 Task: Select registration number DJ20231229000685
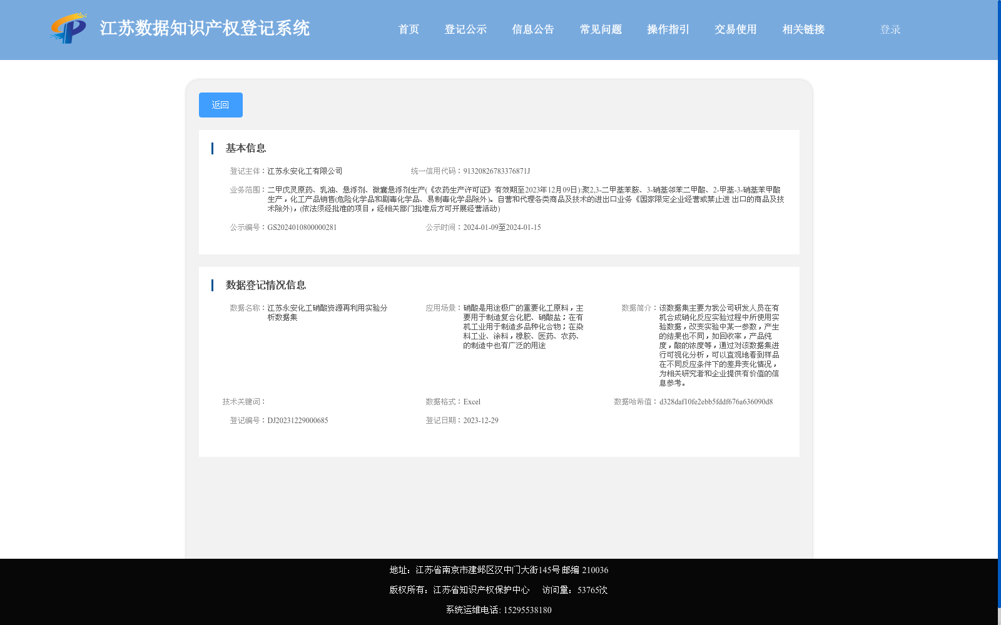(298, 421)
